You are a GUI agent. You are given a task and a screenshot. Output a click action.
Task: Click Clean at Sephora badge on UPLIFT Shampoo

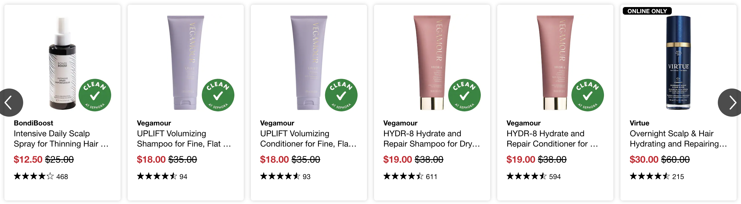[x=218, y=95]
